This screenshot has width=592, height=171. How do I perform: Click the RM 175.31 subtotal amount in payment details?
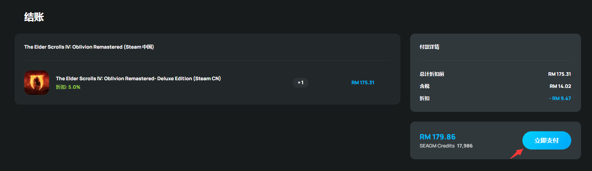(559, 74)
